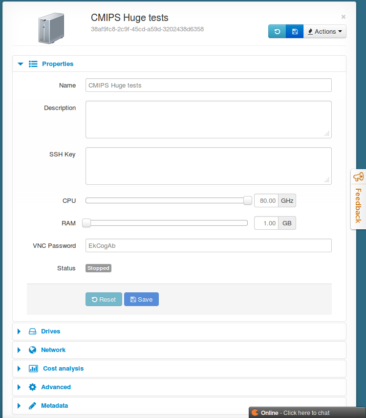Click the CMIPS Huge tests heading
Image resolution: width=366 pixels, height=418 pixels.
coord(129,18)
